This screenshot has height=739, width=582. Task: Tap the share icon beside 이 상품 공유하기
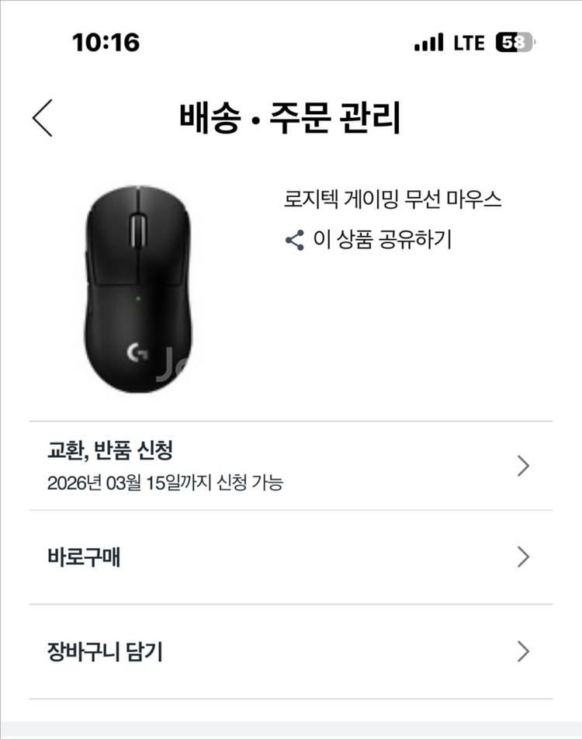click(295, 240)
